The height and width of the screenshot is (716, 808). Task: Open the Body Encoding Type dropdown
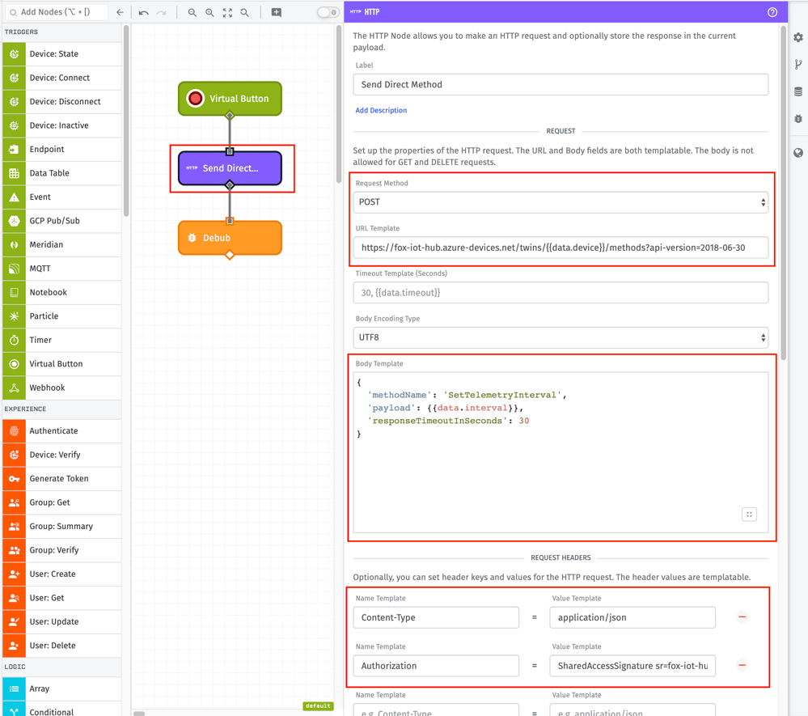click(561, 337)
